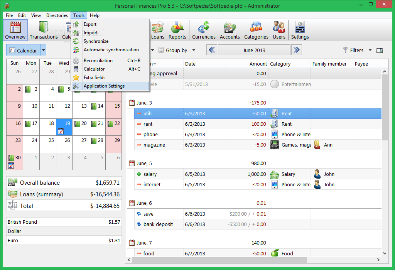This screenshot has height=270, width=395.
Task: Open the Overview section in the toolbar
Action: 15,30
